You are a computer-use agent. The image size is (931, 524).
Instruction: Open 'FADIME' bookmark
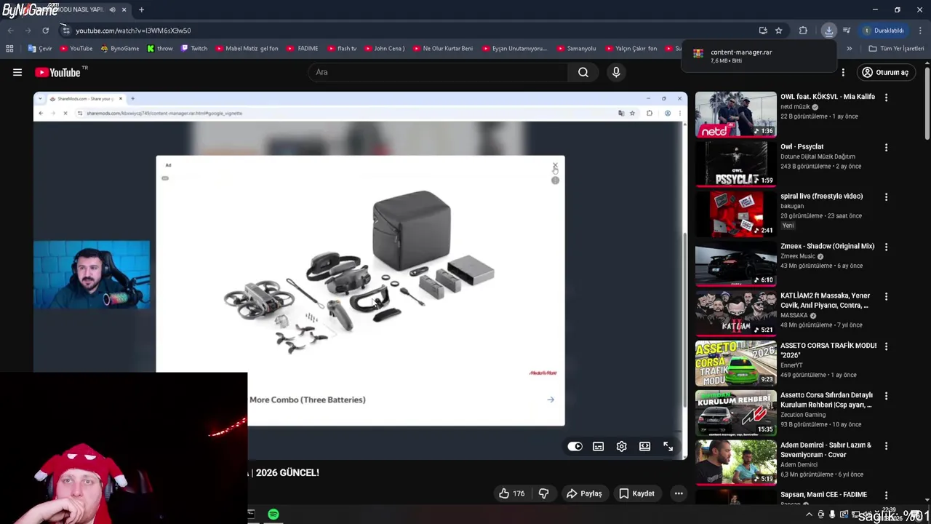(x=302, y=49)
